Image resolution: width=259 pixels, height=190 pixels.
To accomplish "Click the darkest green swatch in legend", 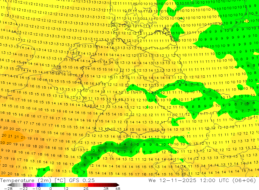I will click(53, 185).
